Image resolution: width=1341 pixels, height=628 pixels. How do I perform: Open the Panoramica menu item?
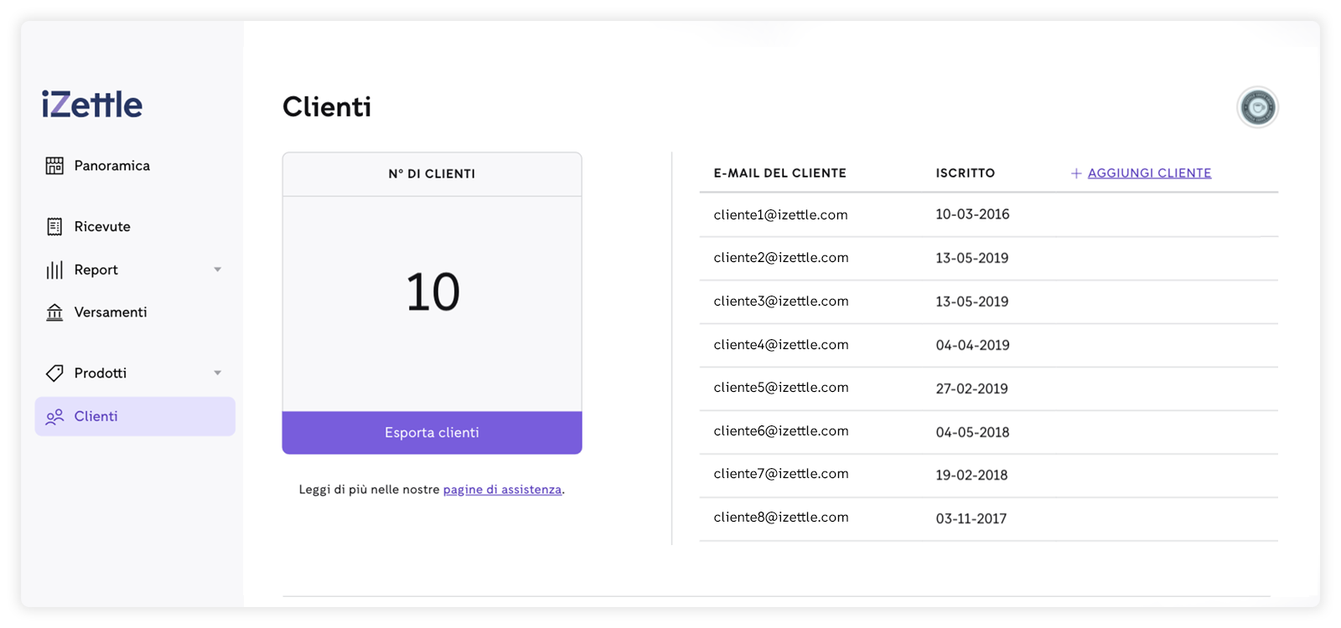[x=111, y=166]
